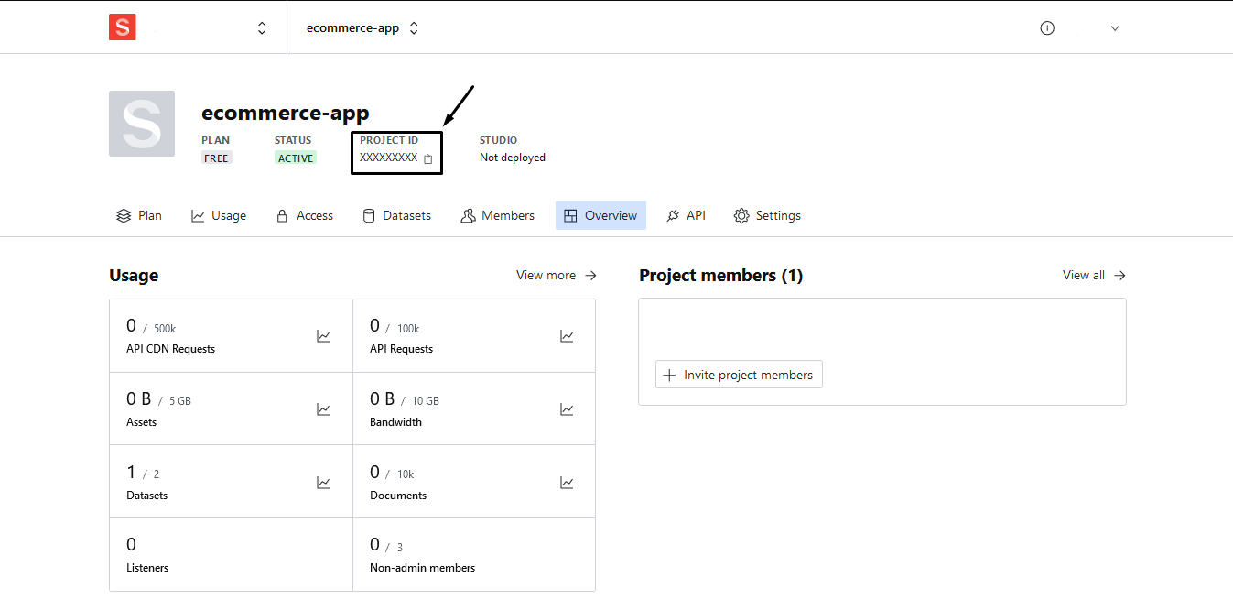Expand the user account menu chevron

tap(1115, 28)
